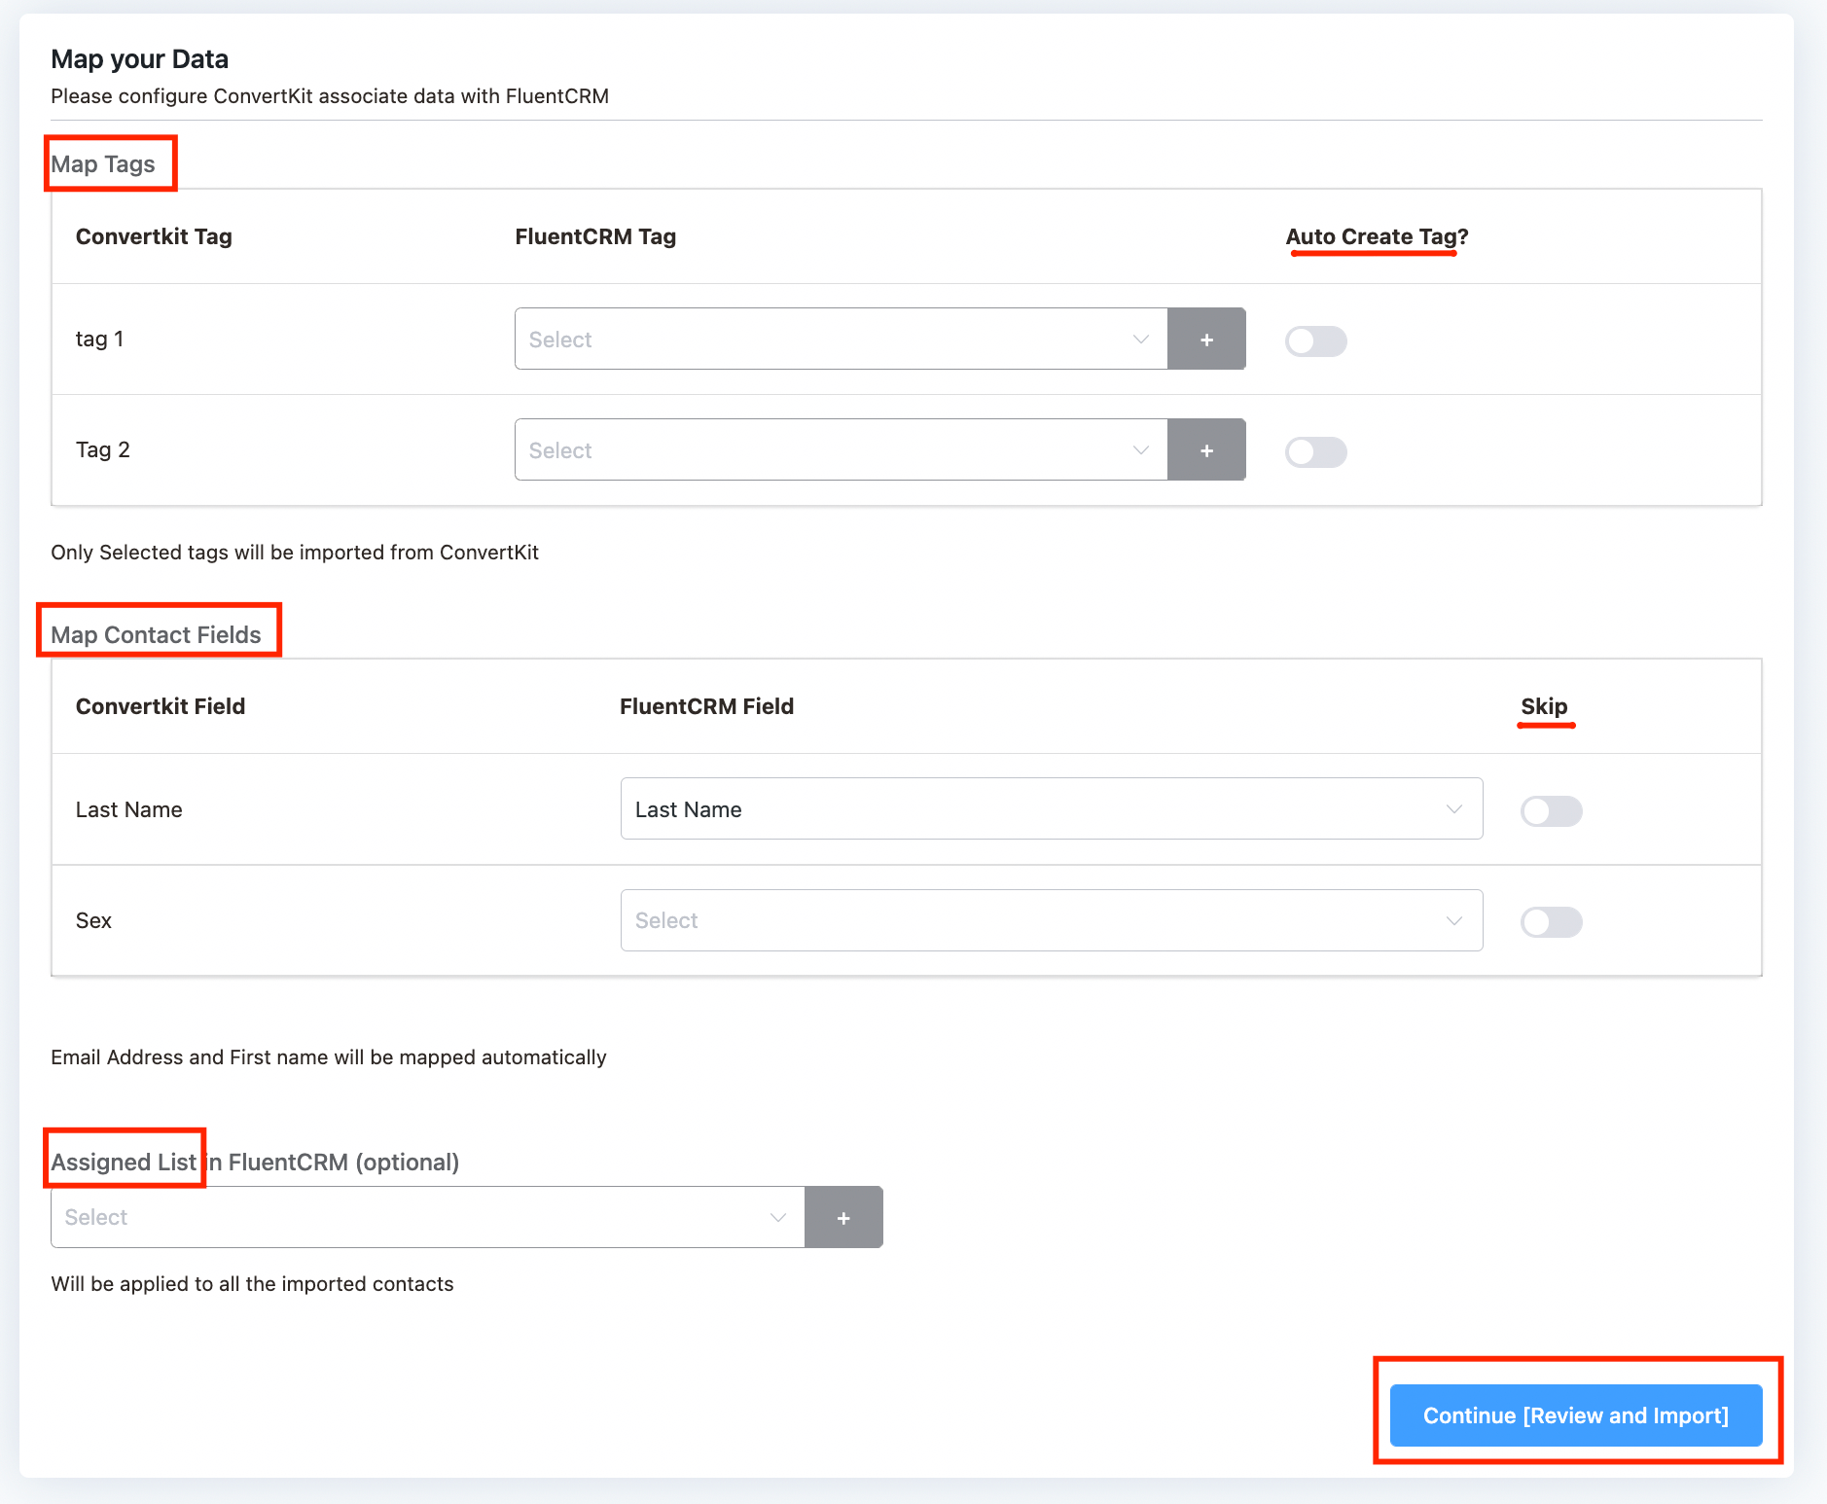
Task: Open the Assigned List select dropdown
Action: coord(418,1216)
